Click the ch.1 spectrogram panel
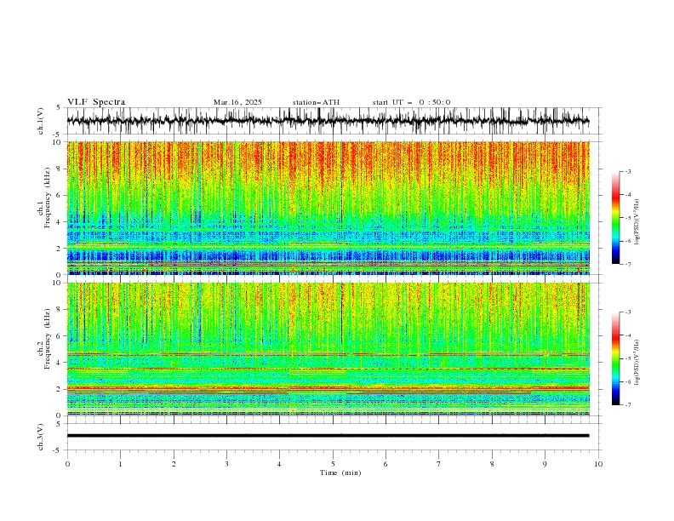The height and width of the screenshot is (521, 674). [328, 208]
